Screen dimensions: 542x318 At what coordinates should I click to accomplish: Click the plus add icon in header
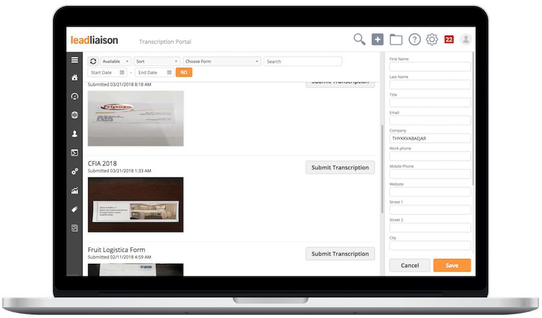pos(378,39)
